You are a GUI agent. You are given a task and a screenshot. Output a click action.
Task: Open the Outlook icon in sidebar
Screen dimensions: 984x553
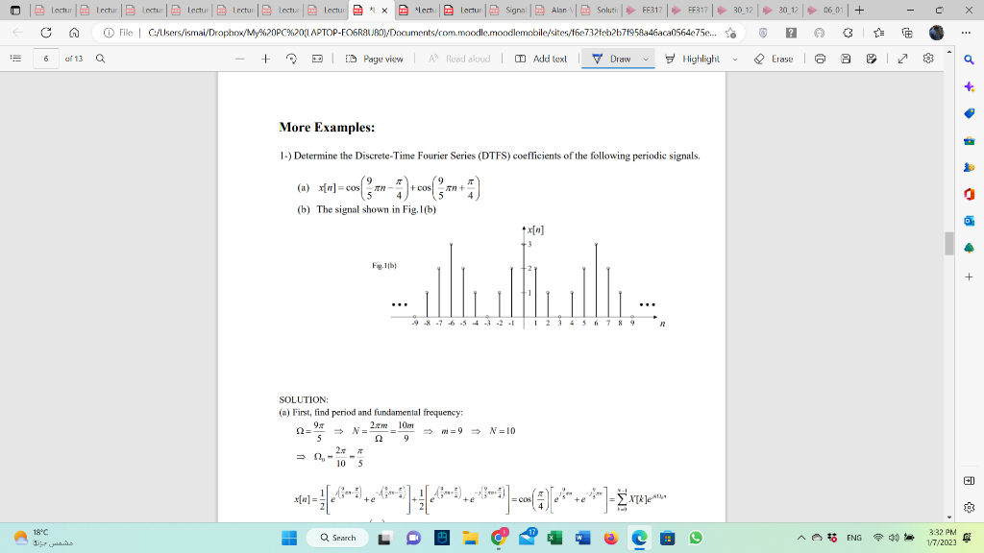[969, 221]
